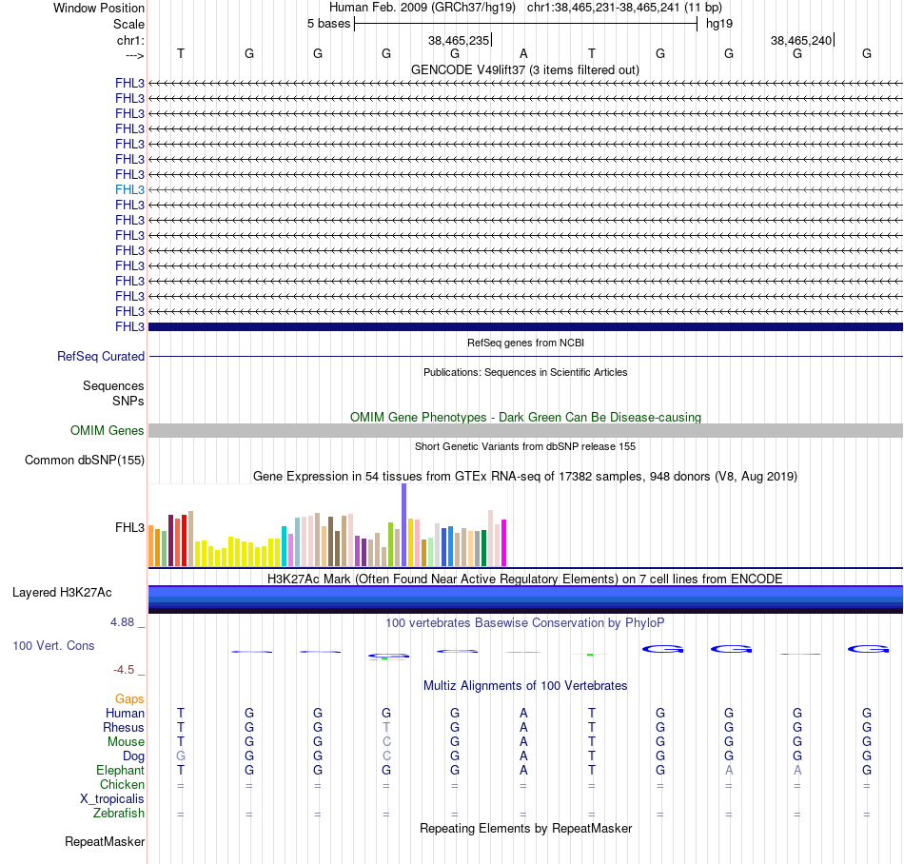Select the Human alignment row label
The height and width of the screenshot is (864, 904).
point(125,713)
